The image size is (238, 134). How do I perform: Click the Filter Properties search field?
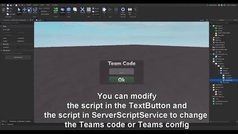point(17,23)
